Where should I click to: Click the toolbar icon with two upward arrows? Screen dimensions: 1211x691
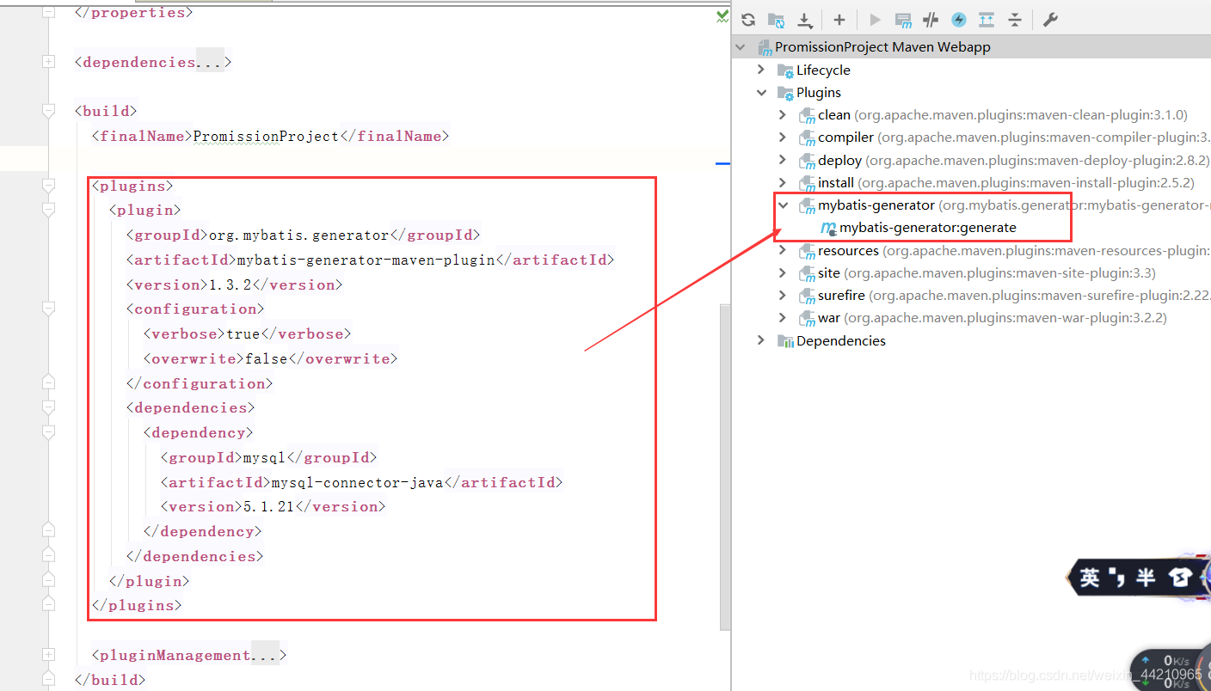[987, 20]
